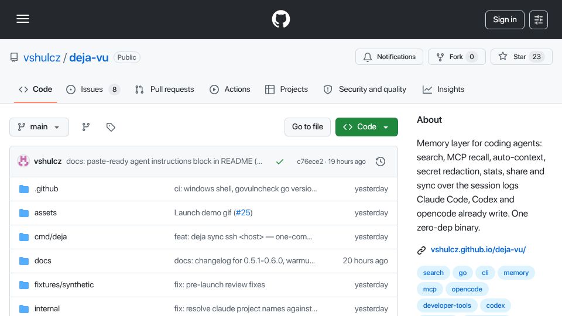Viewport: 562px width, 316px height.
Task: Select the codex topic tag
Action: 495,305
